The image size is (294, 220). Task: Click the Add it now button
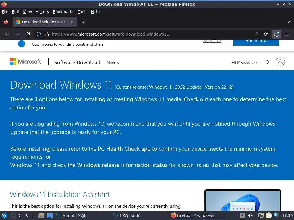[256, 42]
